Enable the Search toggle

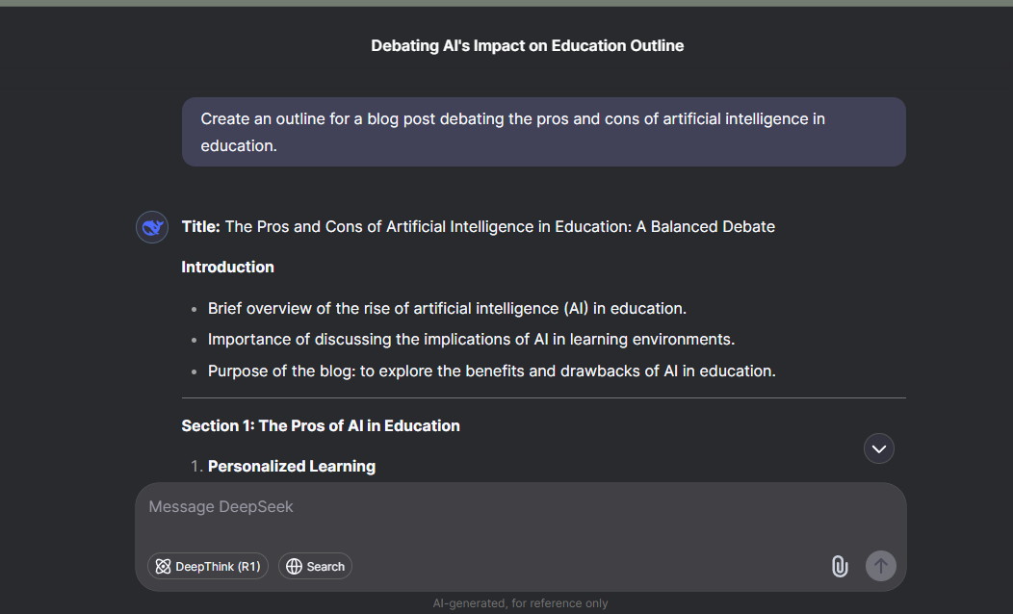click(x=316, y=567)
